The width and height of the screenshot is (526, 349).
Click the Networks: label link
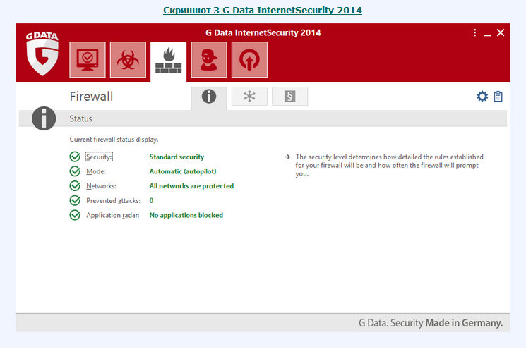pyautogui.click(x=101, y=186)
